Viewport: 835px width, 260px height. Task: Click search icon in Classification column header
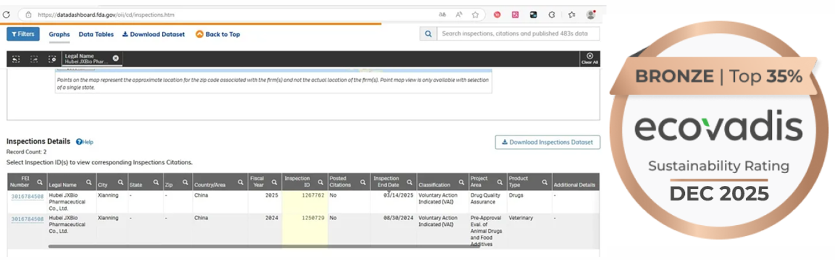460,182
